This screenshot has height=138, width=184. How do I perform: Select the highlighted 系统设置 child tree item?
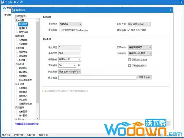click(23, 24)
